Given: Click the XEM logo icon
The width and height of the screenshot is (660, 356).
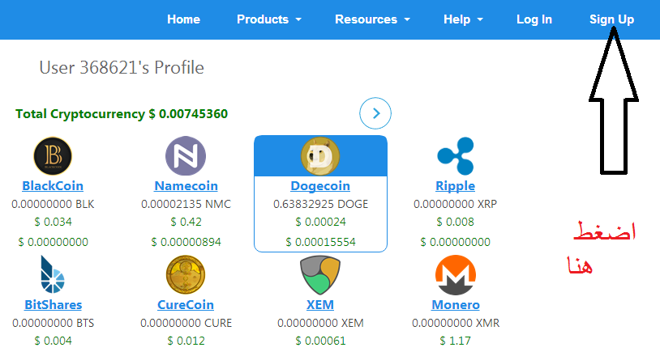Looking at the screenshot, I should (320, 275).
